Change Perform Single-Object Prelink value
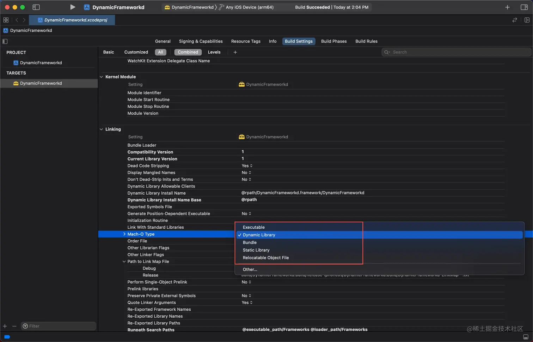This screenshot has width=533, height=342. [246, 282]
